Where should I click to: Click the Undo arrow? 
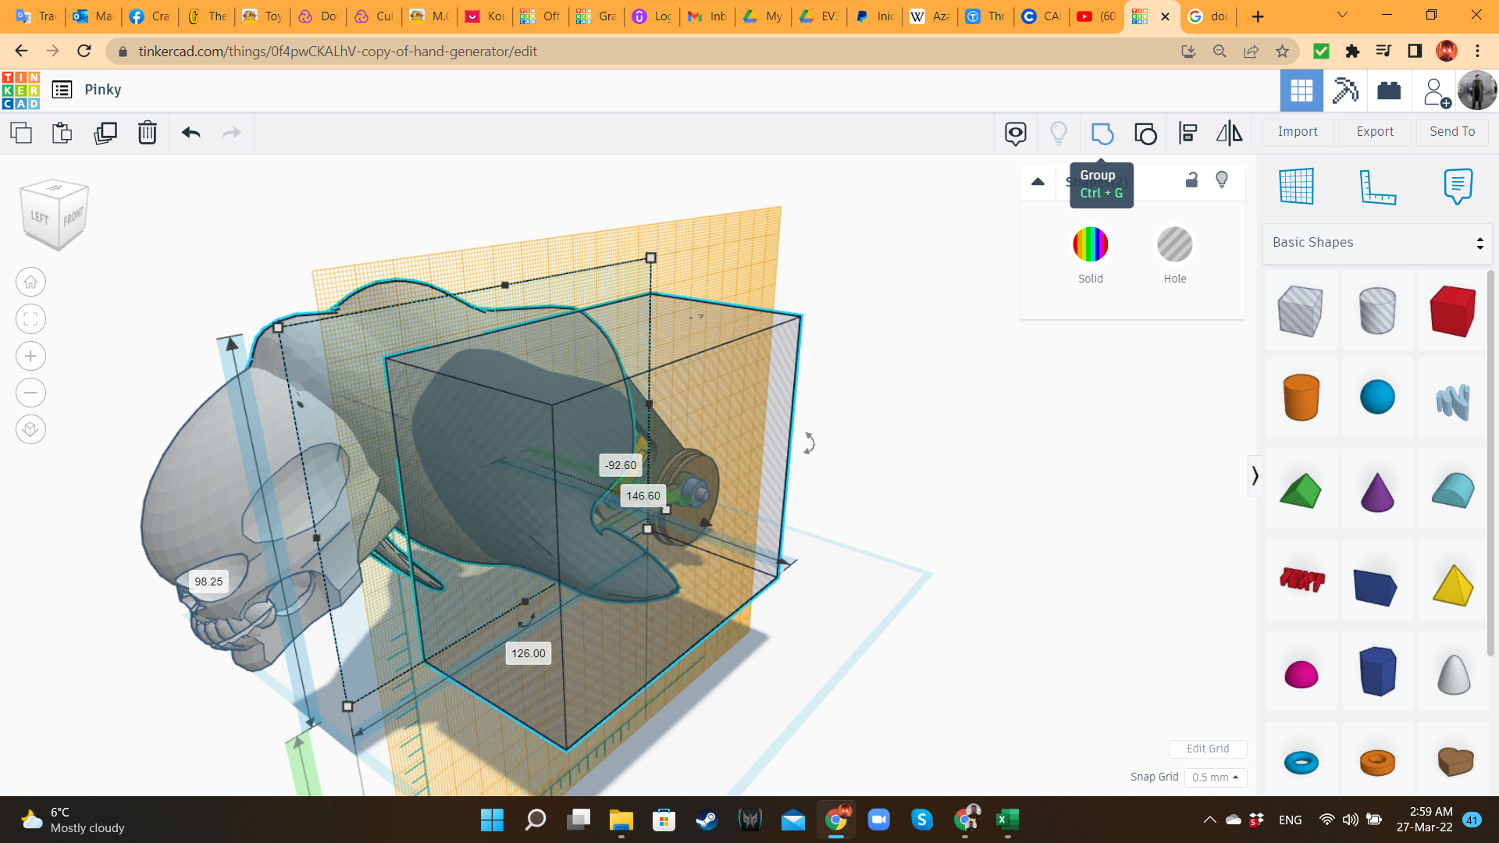190,133
